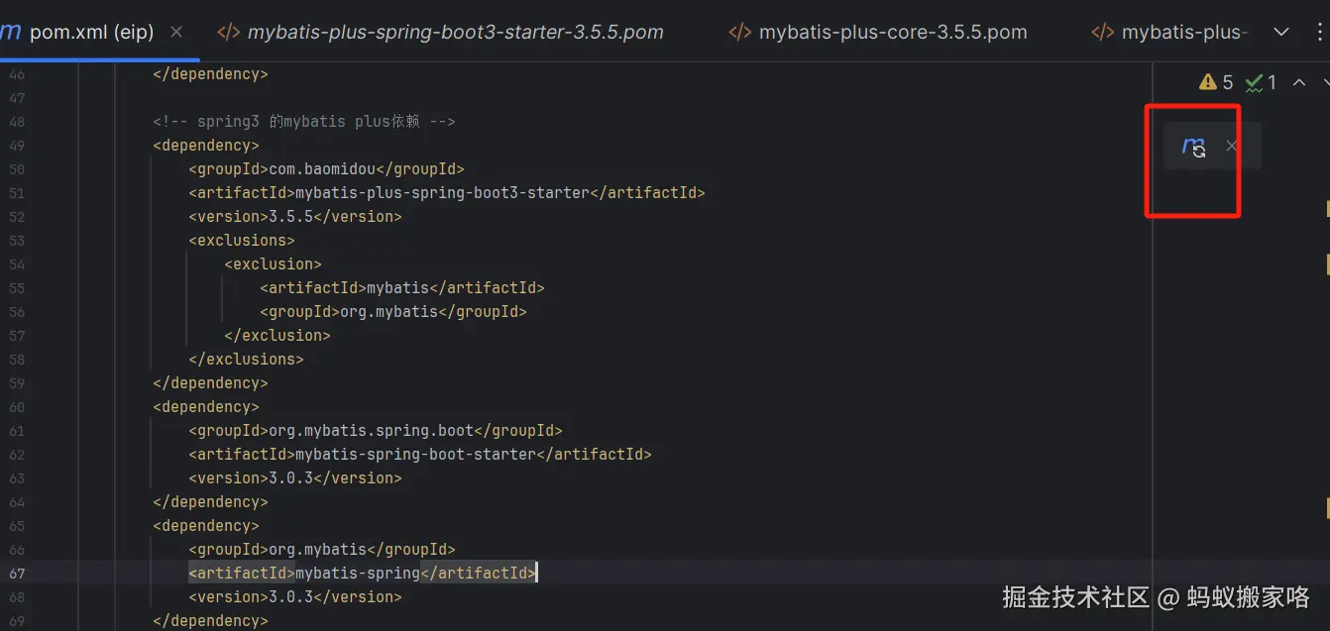Click XML file icon on mybatis-plus-core tab
This screenshot has height=631, width=1330.
739,32
